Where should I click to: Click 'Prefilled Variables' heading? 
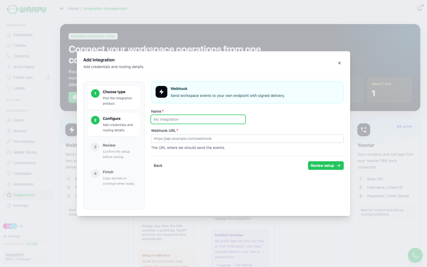tap(229, 235)
